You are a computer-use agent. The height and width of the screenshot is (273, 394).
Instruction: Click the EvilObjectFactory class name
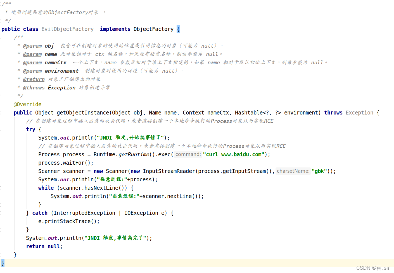tap(67, 29)
